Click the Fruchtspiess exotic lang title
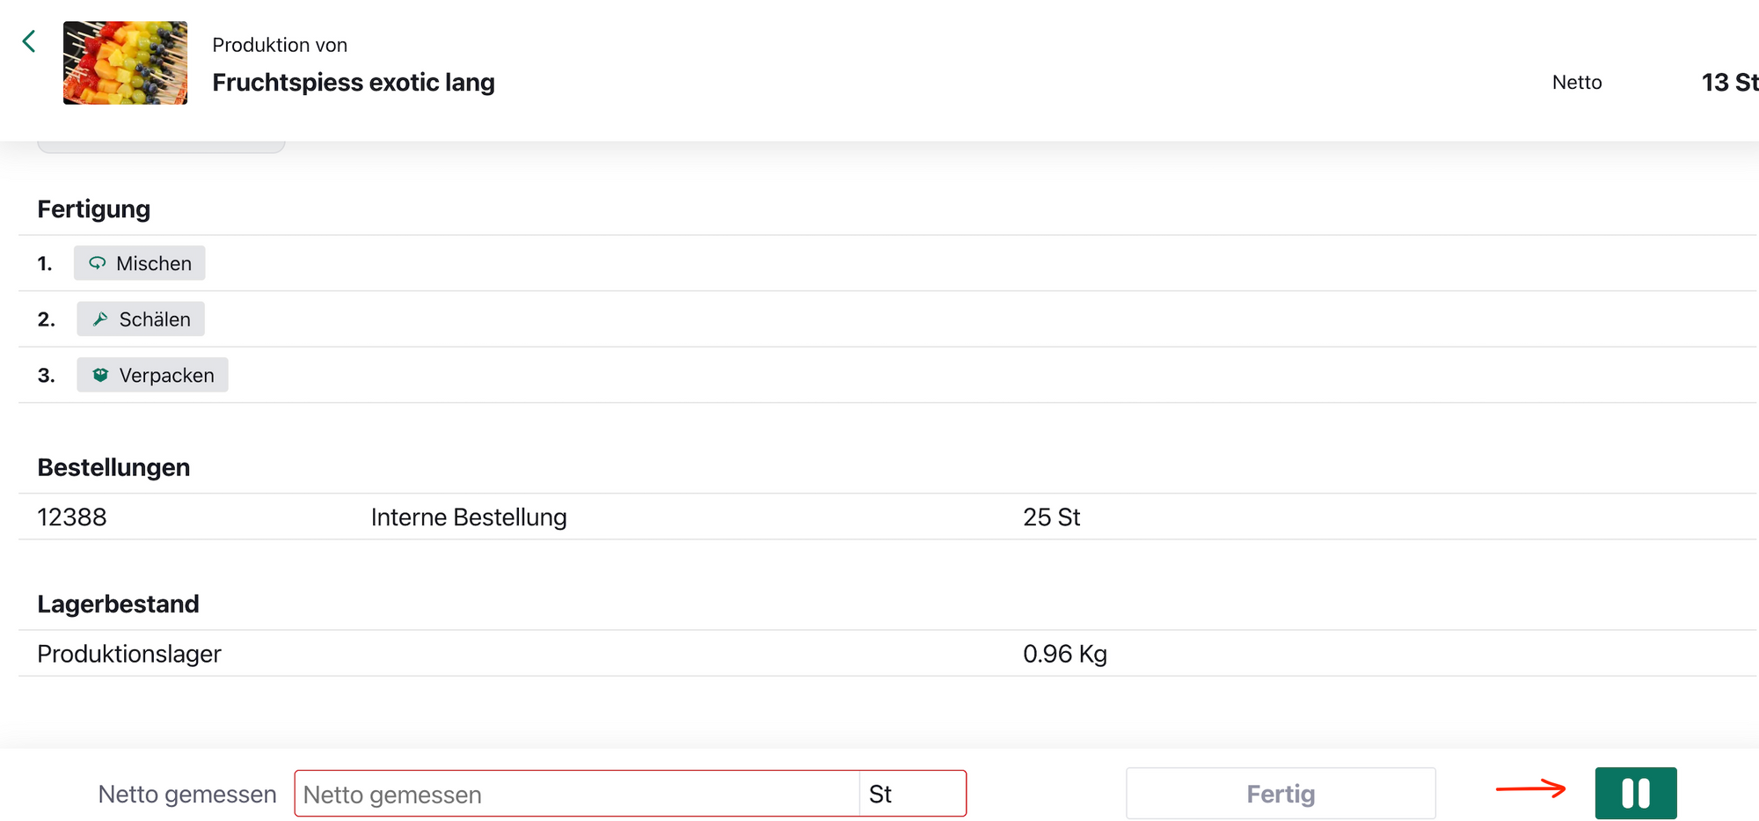Viewport: 1759px width, 821px height. [x=354, y=83]
